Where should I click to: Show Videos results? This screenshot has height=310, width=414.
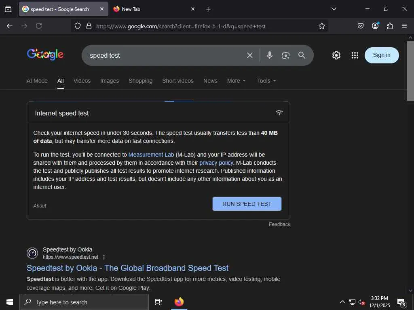(82, 81)
